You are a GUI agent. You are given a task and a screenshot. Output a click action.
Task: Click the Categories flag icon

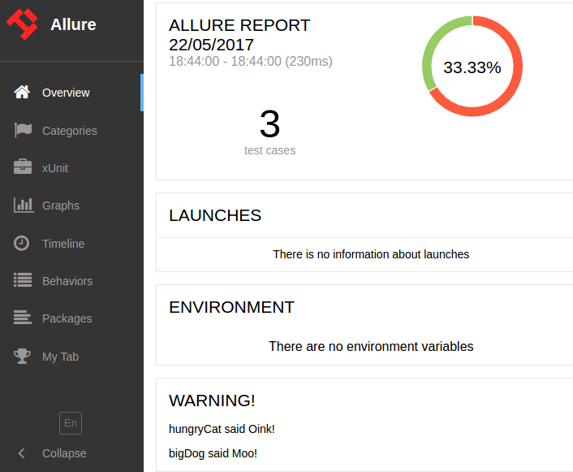[x=23, y=130]
